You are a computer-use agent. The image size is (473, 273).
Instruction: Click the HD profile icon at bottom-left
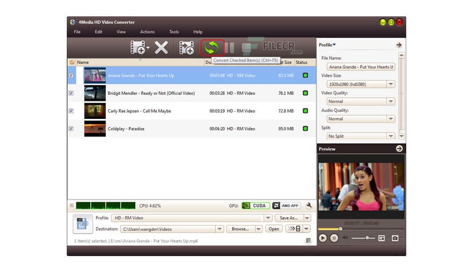coord(83,223)
